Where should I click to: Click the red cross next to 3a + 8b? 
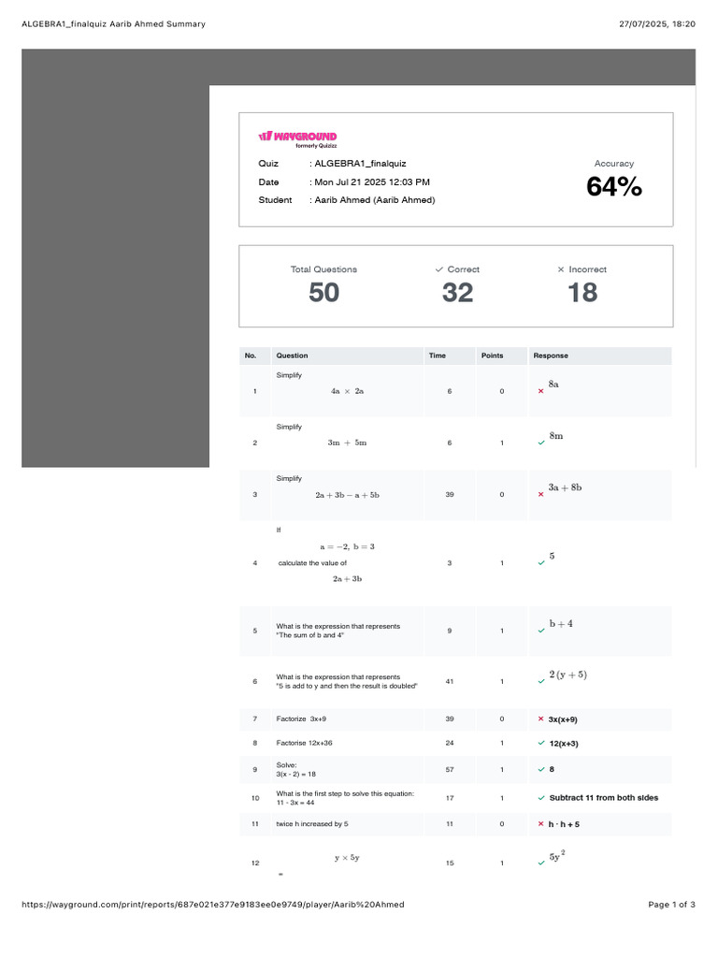tap(540, 494)
